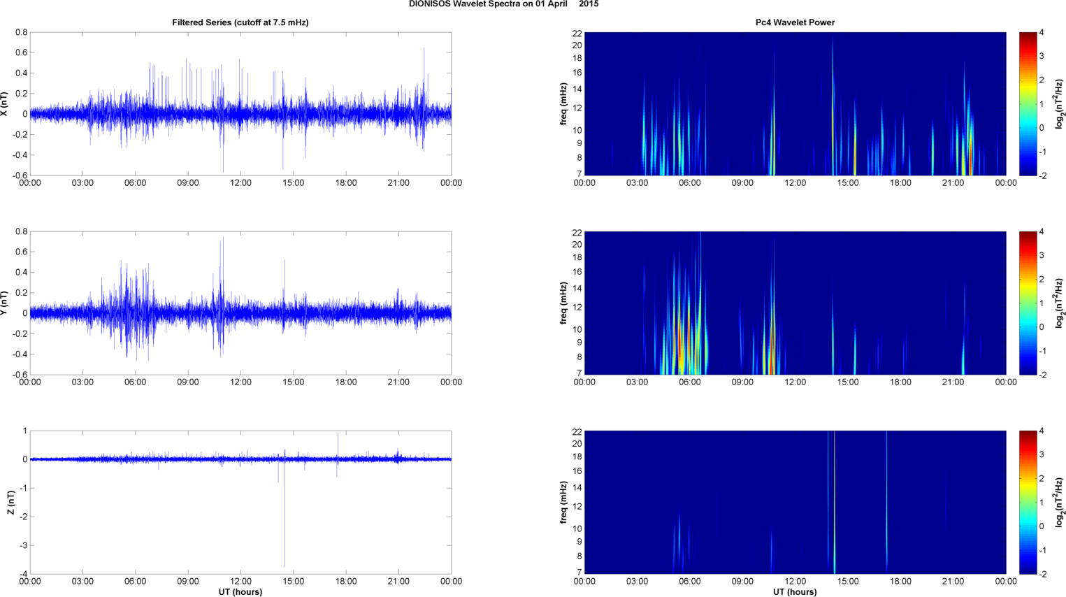Click 'freq (mHz)' label of the middle spectrogram
Screen dimensions: 1066x597
click(x=563, y=303)
